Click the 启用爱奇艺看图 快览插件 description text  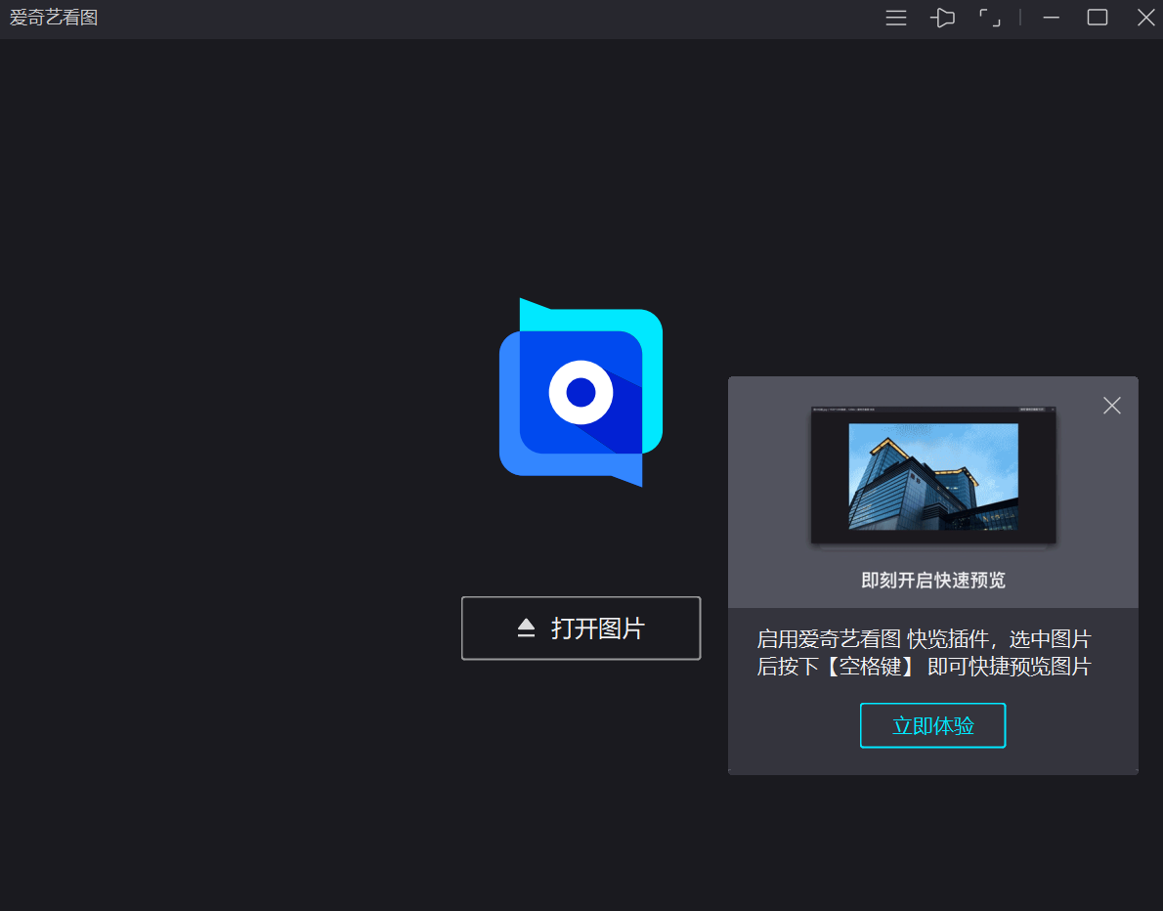(x=924, y=653)
